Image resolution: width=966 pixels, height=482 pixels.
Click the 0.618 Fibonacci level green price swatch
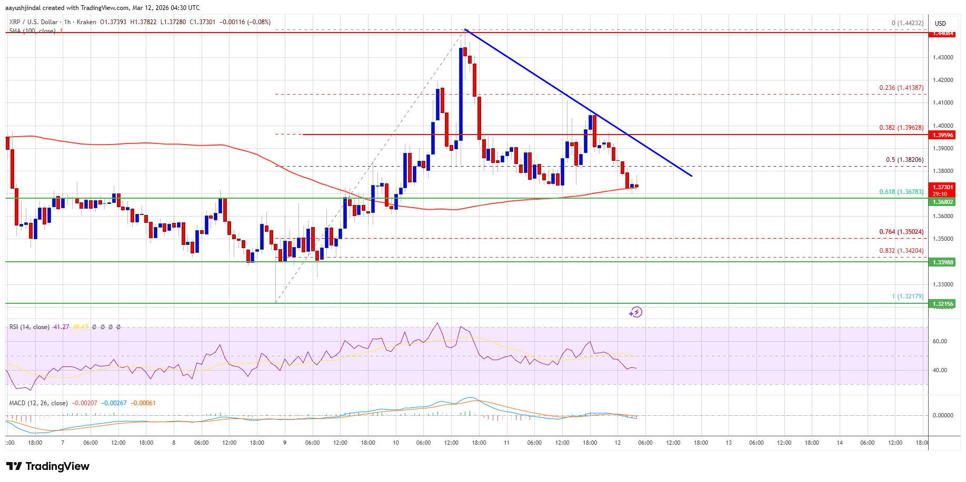click(942, 202)
